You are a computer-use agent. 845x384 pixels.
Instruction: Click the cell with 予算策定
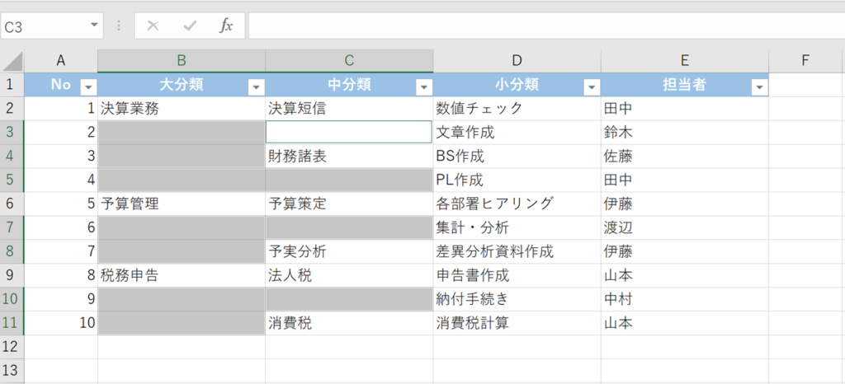coord(348,204)
